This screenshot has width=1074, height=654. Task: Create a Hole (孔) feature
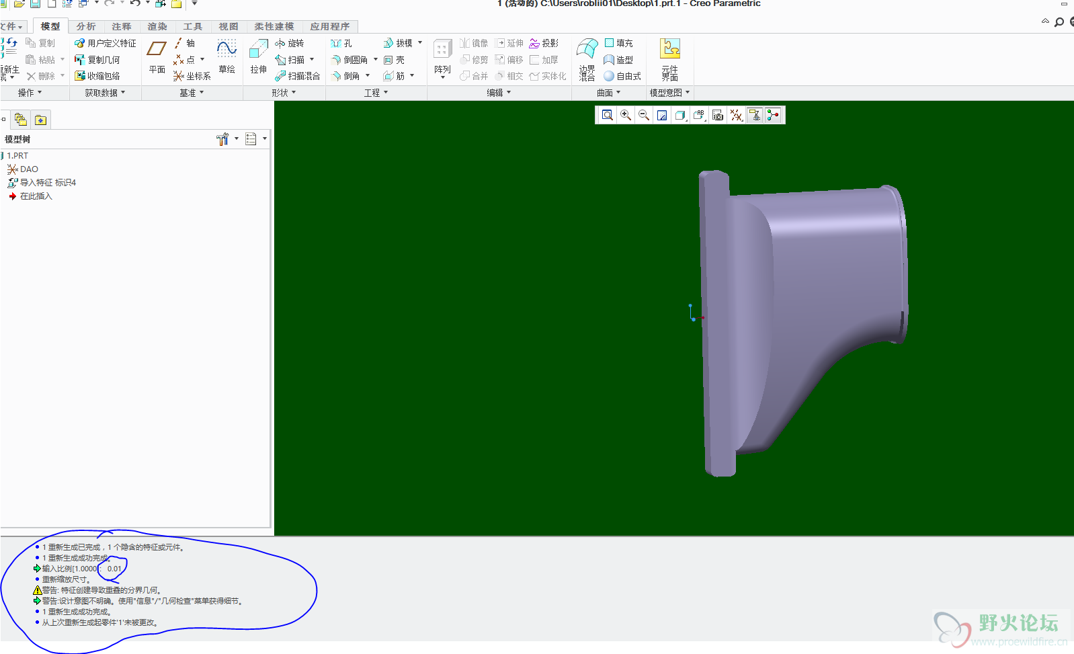click(x=341, y=43)
